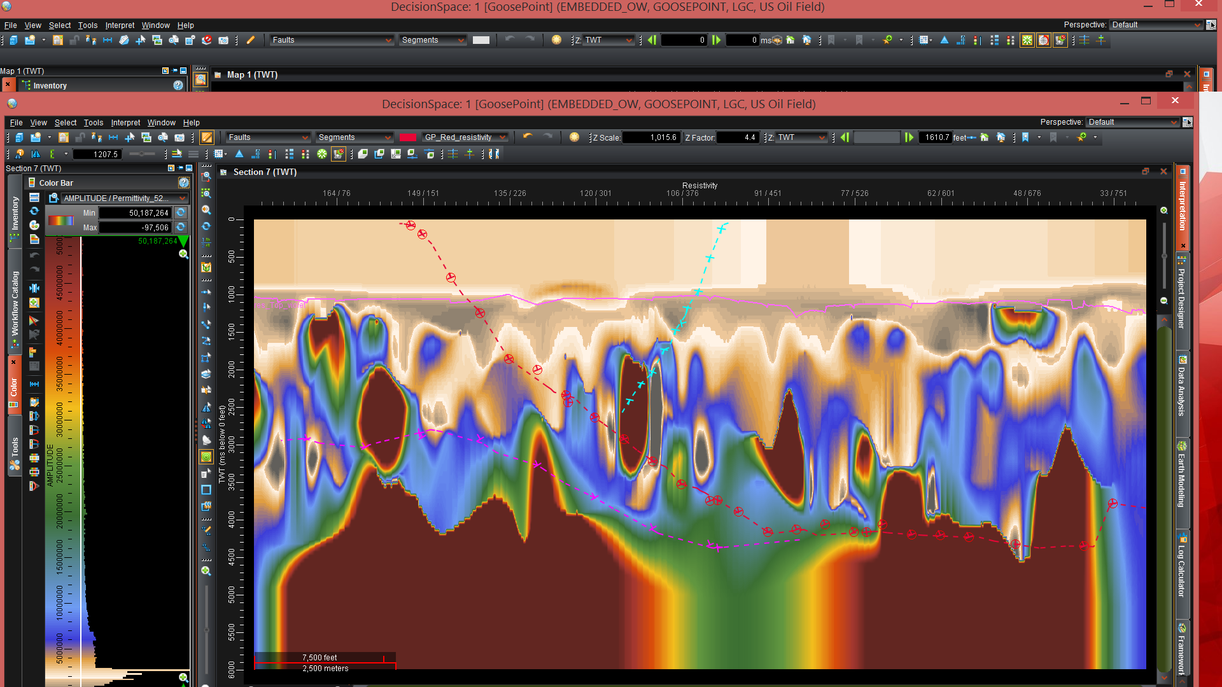Click the 1207.5 value field in toolbar
Screen dimensions: 1222x687
pos(97,154)
